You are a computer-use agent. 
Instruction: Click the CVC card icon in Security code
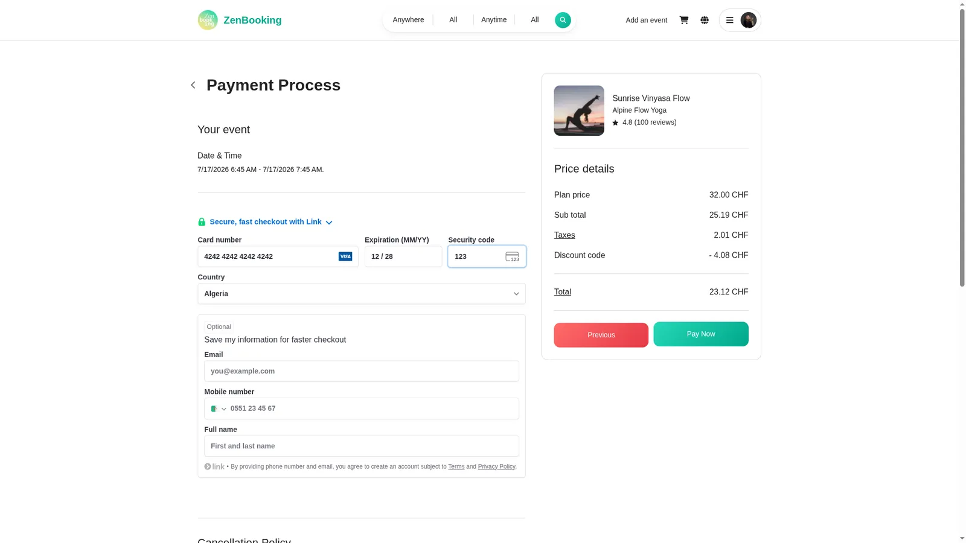click(x=512, y=256)
